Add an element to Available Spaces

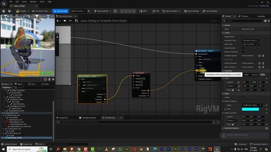click(260, 56)
